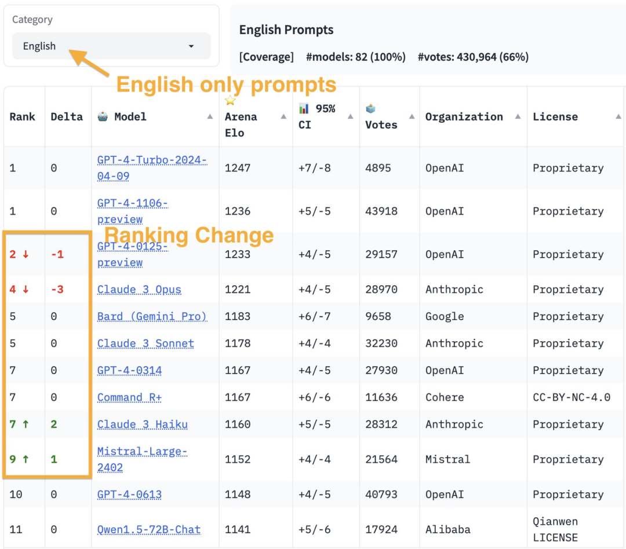Viewport: 626px width, 549px height.
Task: Open the English category dropdown
Action: tap(110, 46)
